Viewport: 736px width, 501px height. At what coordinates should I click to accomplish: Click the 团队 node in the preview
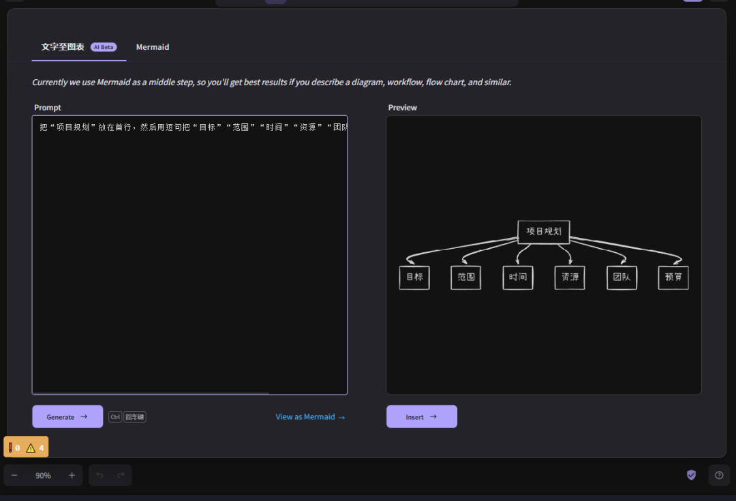pyautogui.click(x=622, y=277)
